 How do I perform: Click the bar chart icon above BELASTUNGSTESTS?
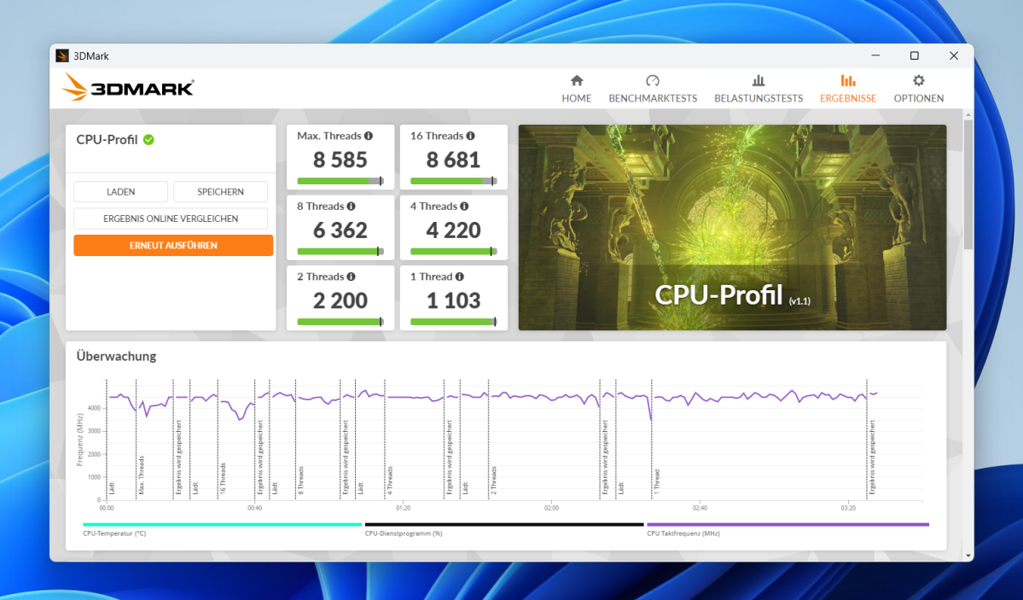pyautogui.click(x=759, y=80)
